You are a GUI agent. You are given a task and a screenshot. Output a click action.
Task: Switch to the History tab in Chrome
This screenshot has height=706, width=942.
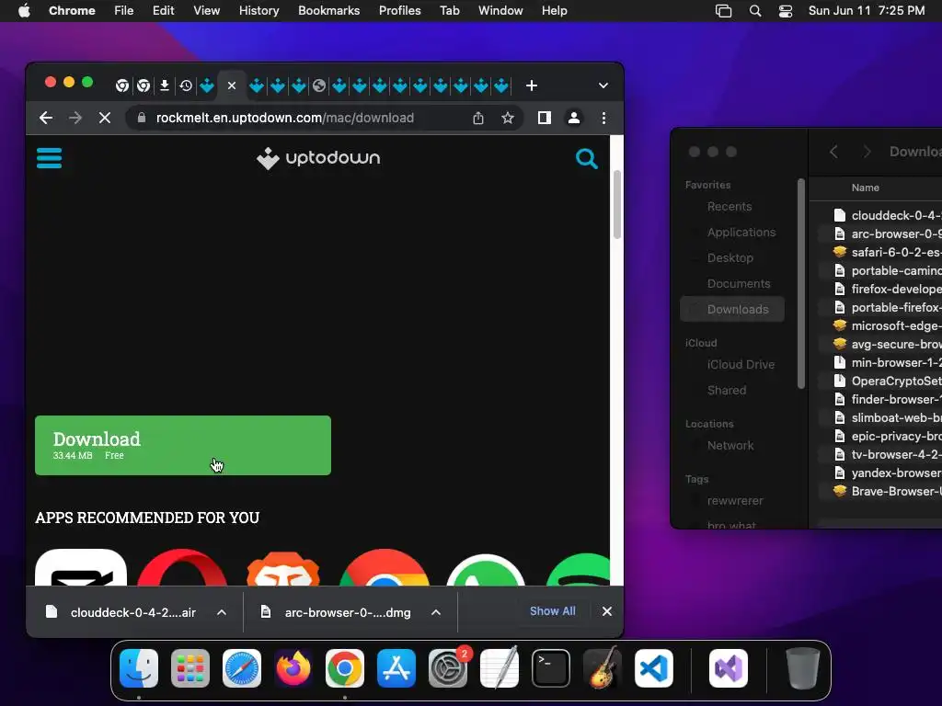pos(186,85)
